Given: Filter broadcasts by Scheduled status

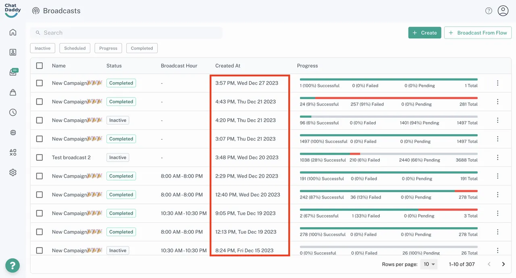Looking at the screenshot, I should coord(75,48).
